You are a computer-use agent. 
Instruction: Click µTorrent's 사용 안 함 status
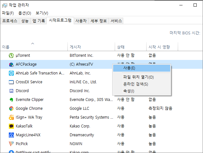click(x=126, y=56)
